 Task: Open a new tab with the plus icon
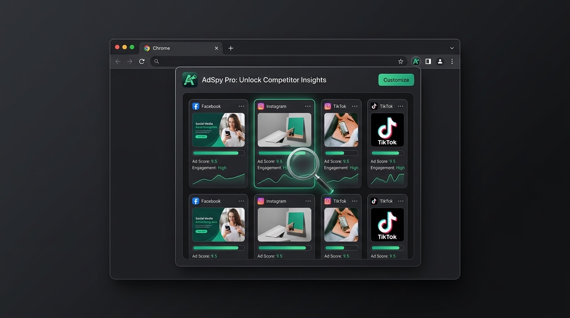[231, 48]
